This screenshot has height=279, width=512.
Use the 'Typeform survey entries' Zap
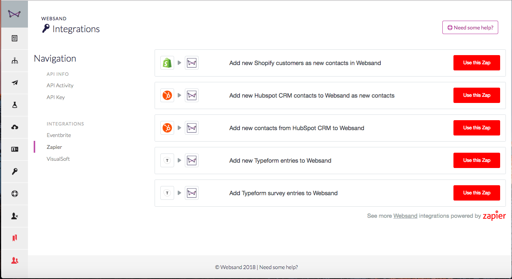coord(477,193)
